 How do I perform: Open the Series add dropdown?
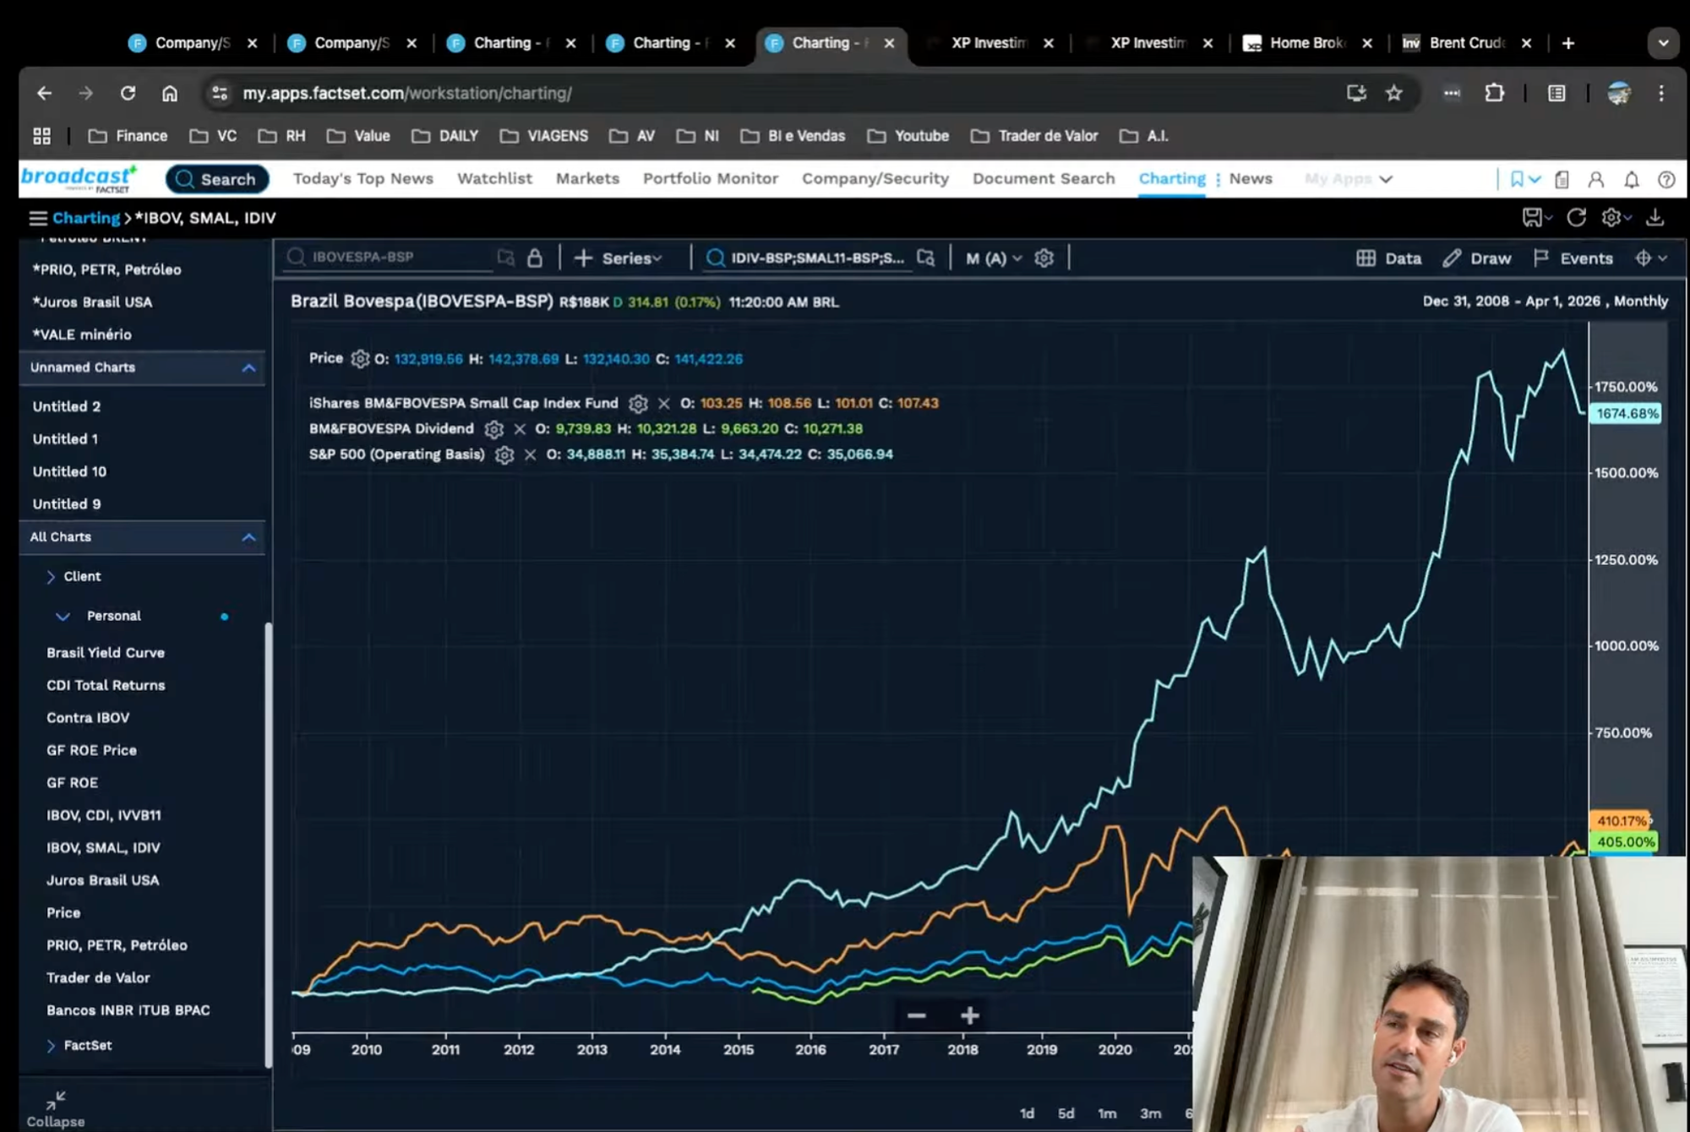[x=618, y=259]
